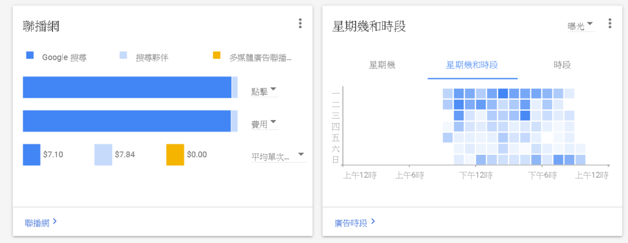Click the light blue 搜尋夥伴 legend square

[123, 55]
